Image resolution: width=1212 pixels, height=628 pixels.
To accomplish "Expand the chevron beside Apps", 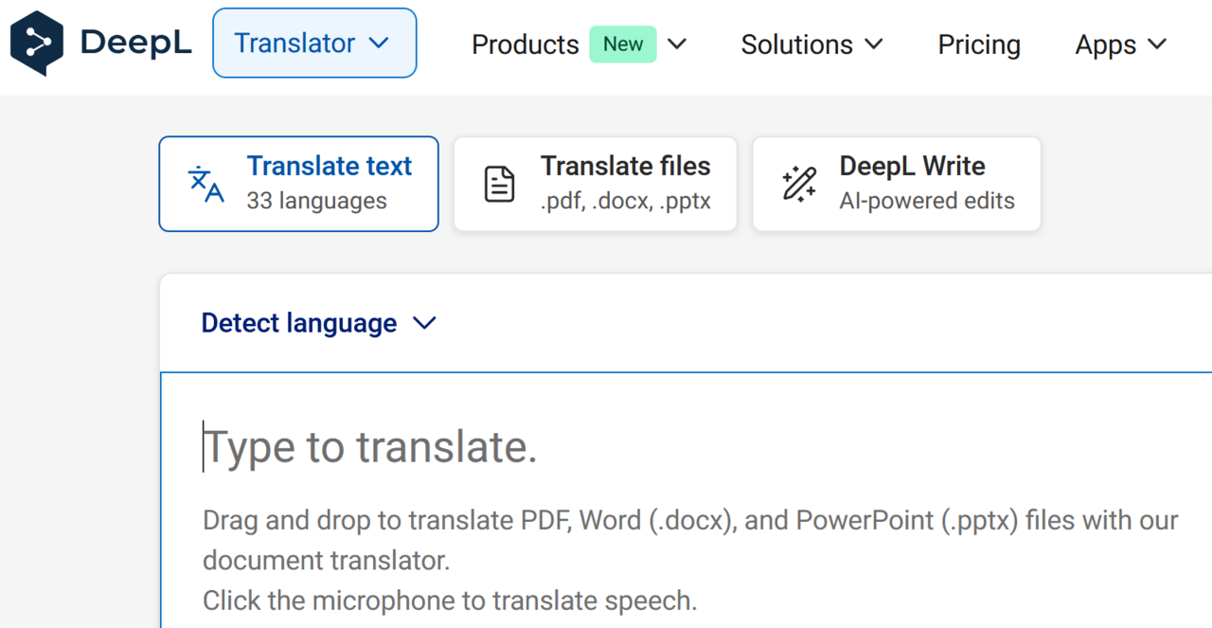I will pyautogui.click(x=1157, y=45).
